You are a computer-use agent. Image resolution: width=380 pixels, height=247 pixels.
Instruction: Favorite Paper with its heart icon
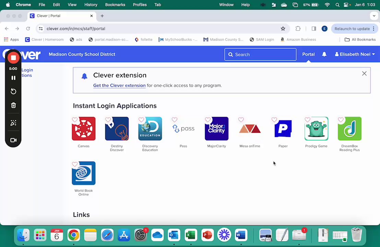click(274, 120)
